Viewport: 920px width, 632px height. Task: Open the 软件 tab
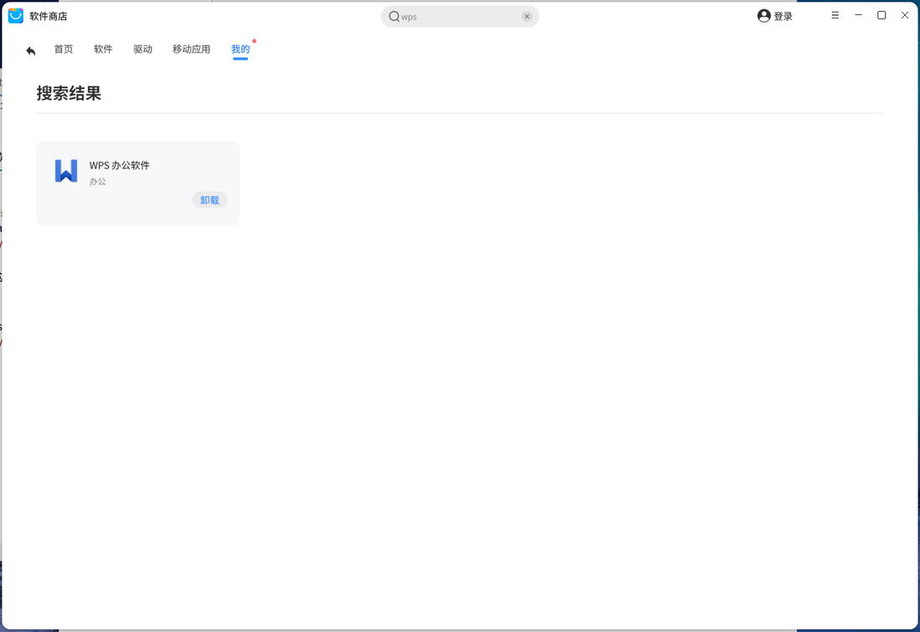[x=103, y=49]
